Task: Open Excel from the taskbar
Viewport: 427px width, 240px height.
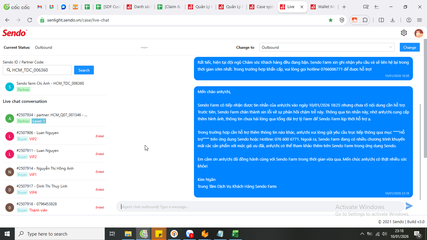Action: tap(235, 234)
